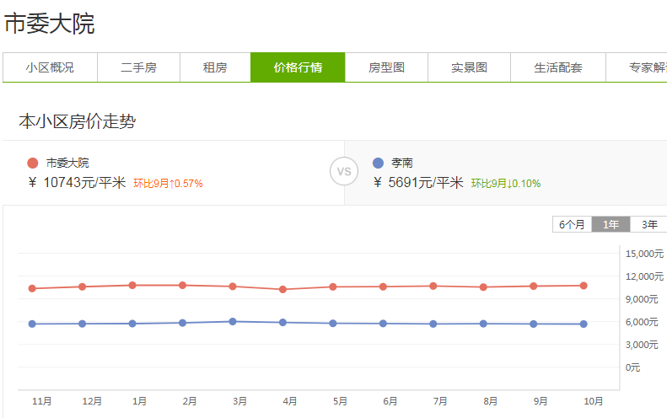Open the 租房 tab
667x418 pixels.
point(215,67)
